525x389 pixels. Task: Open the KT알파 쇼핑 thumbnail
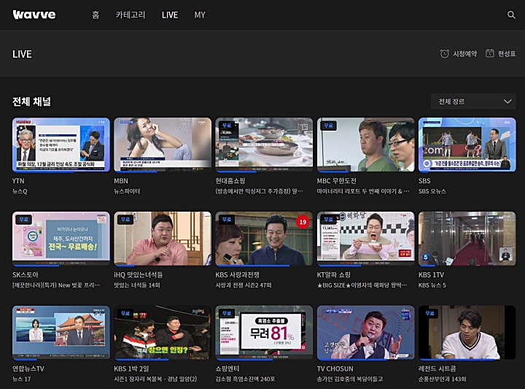pyautogui.click(x=365, y=239)
